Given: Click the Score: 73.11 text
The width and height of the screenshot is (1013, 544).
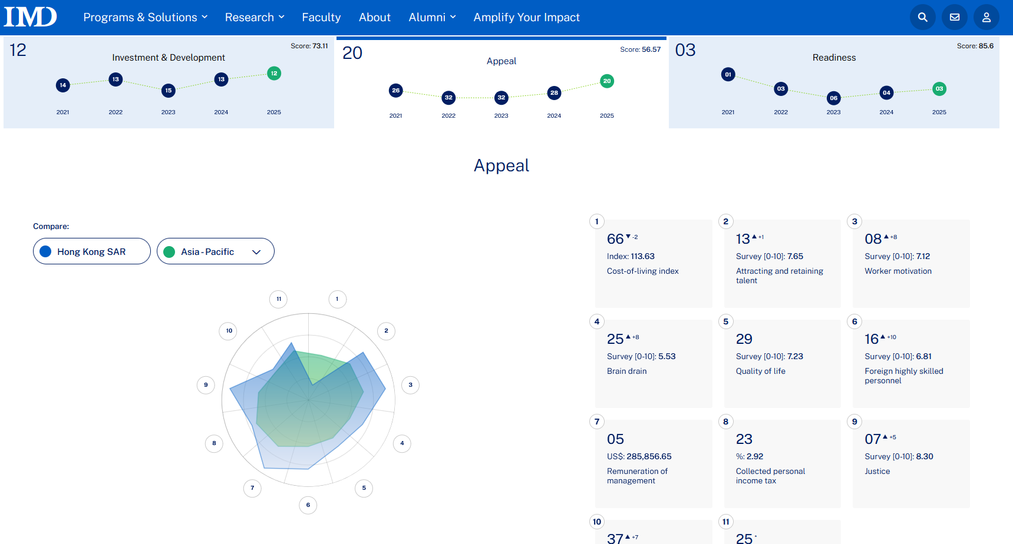Looking at the screenshot, I should tap(309, 46).
